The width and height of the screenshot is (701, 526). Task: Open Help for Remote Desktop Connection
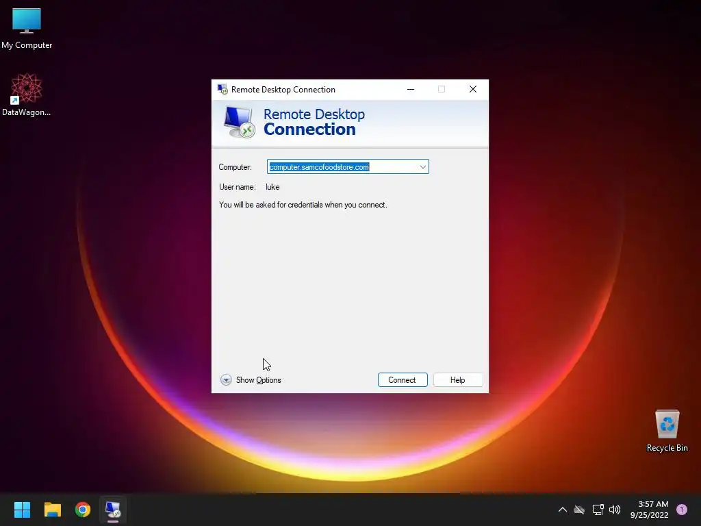[458, 379]
